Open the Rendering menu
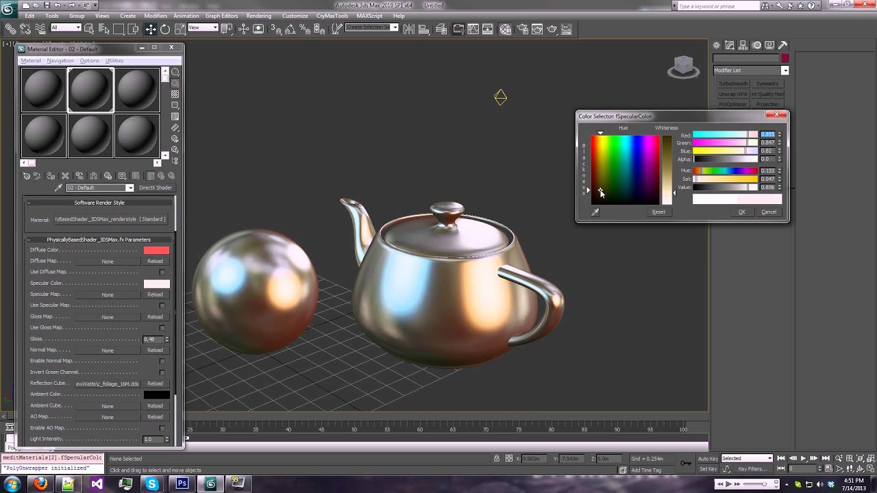 [x=259, y=16]
